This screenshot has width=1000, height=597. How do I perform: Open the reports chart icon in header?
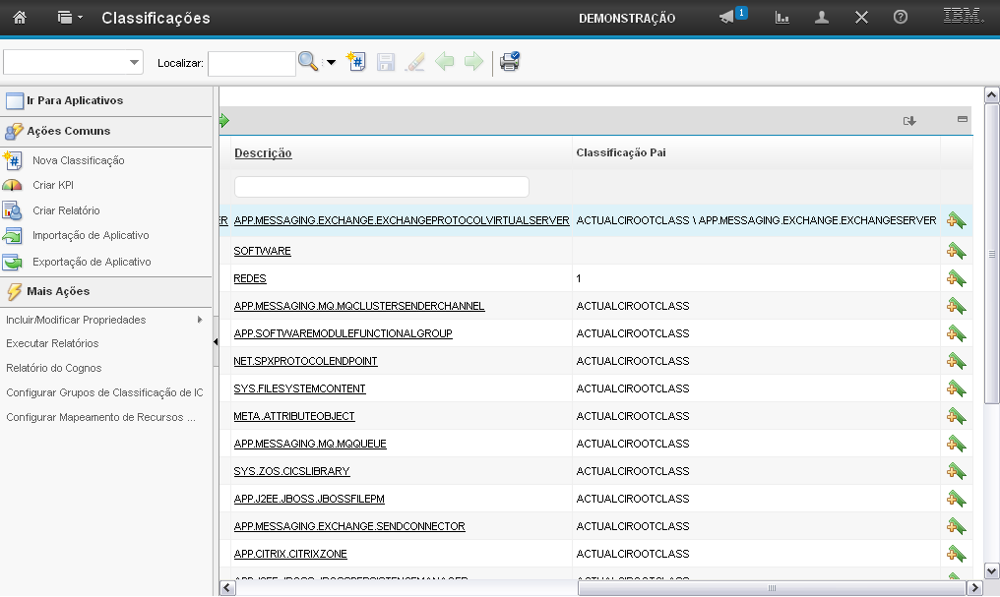pyautogui.click(x=782, y=18)
